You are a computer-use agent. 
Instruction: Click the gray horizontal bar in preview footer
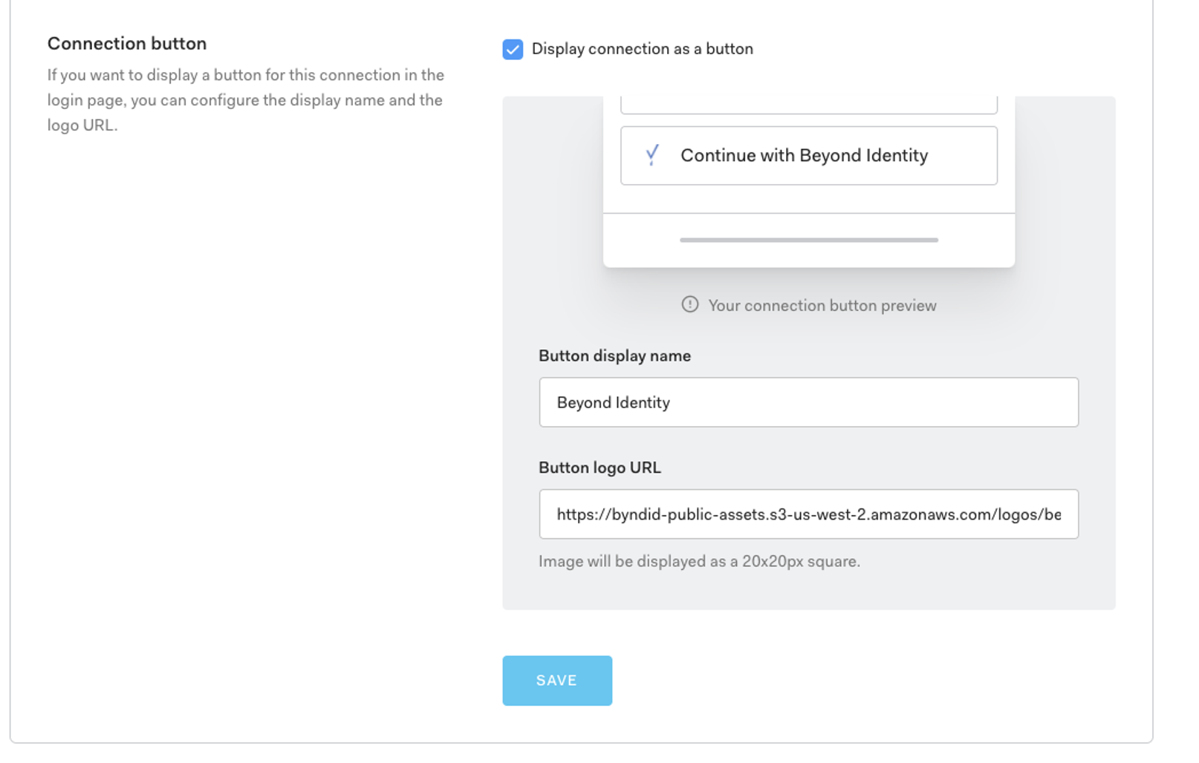coord(808,240)
